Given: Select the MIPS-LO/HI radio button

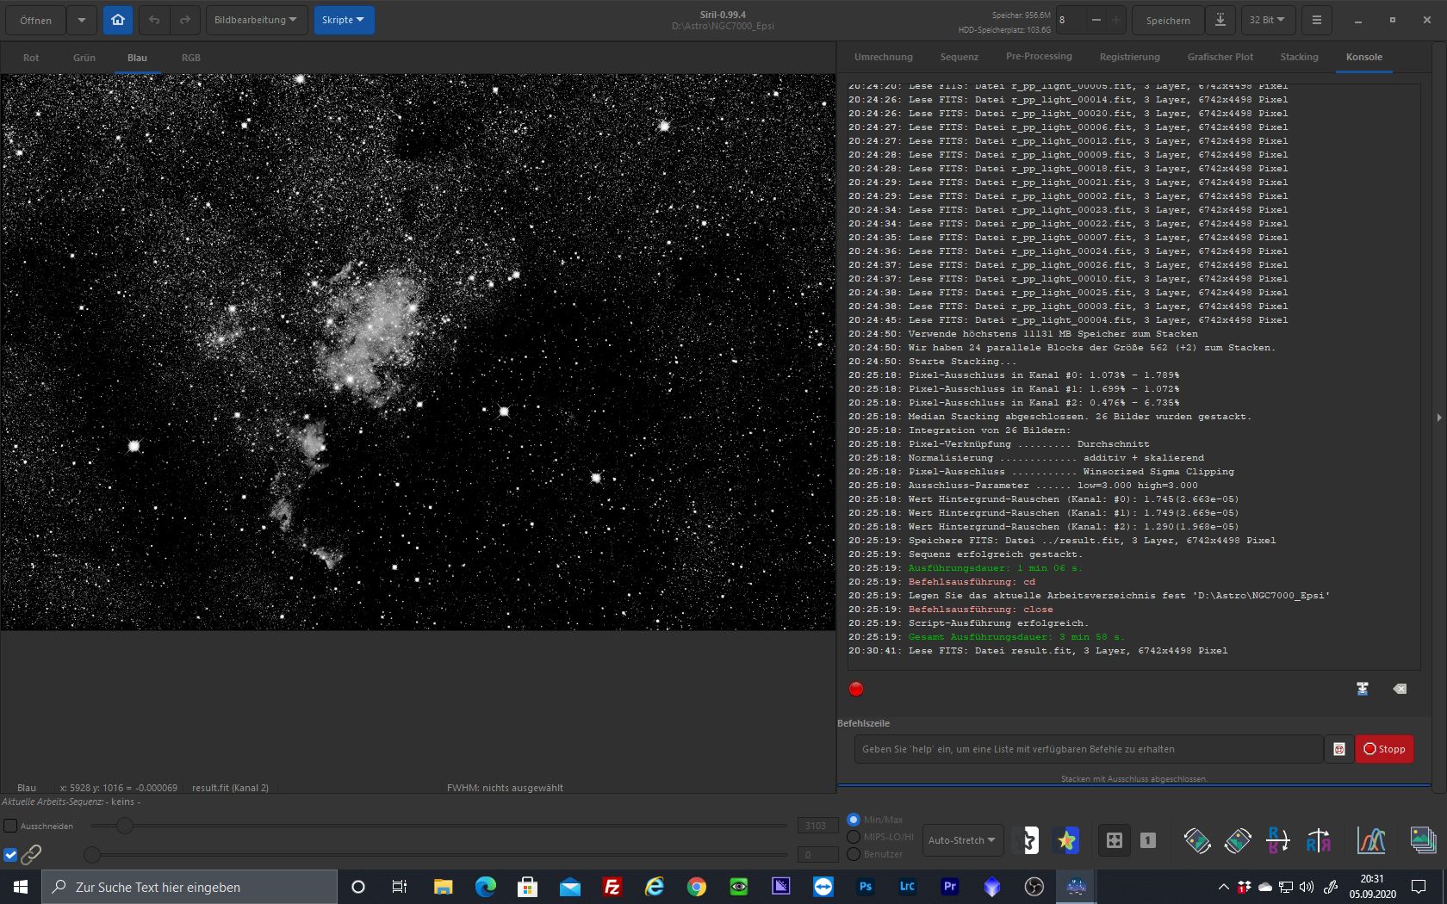Looking at the screenshot, I should 854,837.
